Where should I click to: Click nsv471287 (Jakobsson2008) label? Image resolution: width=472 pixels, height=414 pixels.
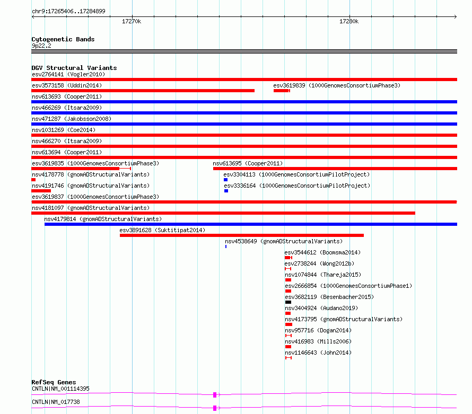click(x=72, y=119)
